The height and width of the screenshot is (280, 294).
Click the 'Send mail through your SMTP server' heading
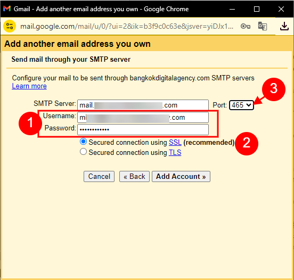point(71,60)
